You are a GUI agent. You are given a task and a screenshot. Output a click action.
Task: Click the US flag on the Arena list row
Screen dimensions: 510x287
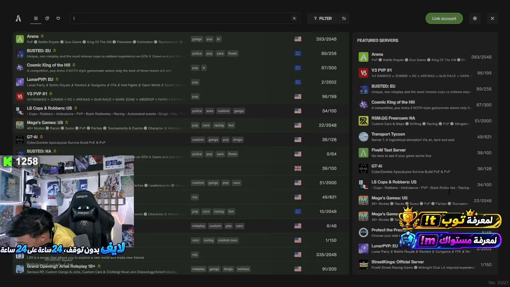tap(298, 39)
